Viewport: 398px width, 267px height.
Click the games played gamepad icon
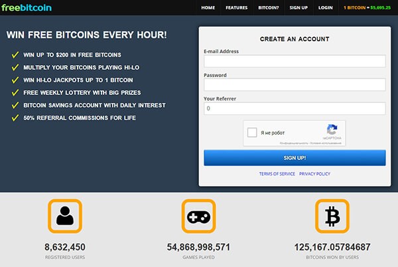(x=198, y=216)
